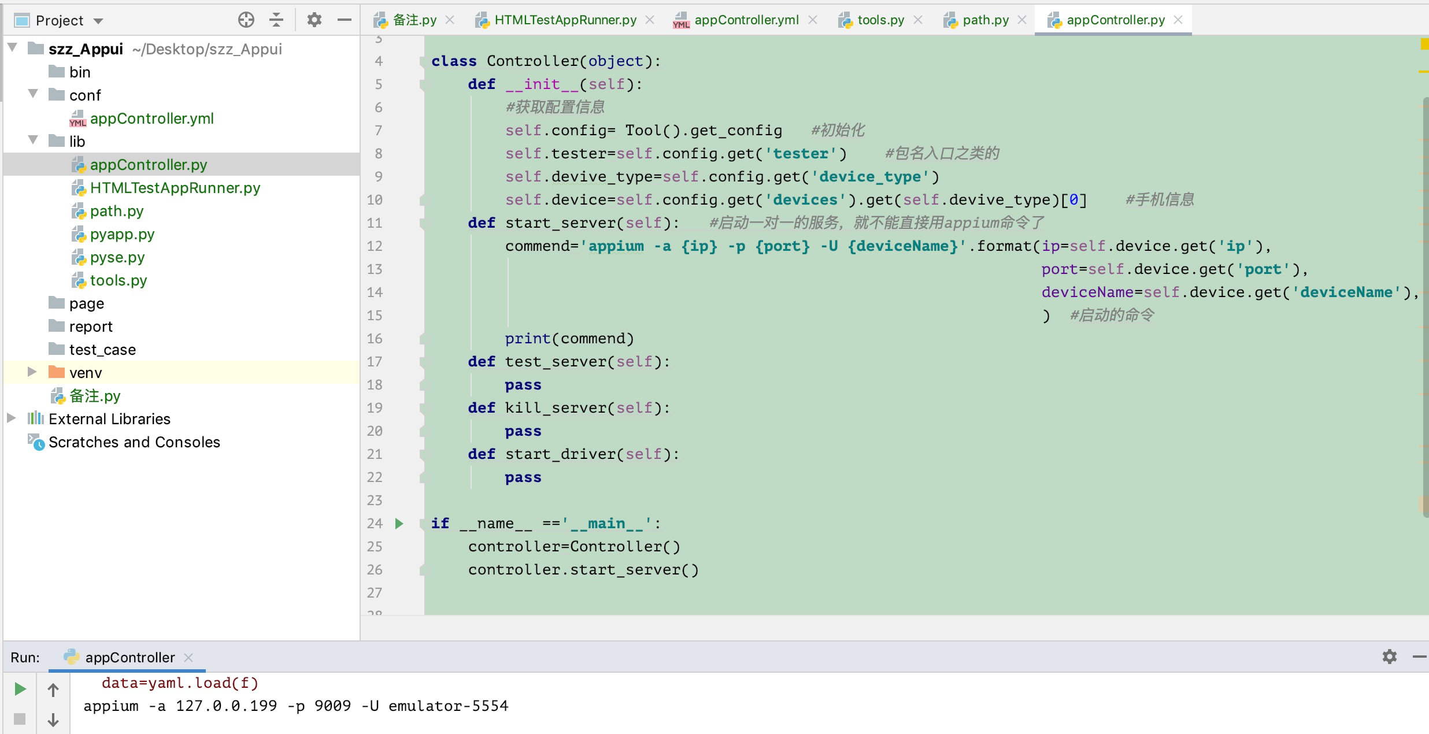Open the Project view dropdown
This screenshot has height=734, width=1429.
98,21
